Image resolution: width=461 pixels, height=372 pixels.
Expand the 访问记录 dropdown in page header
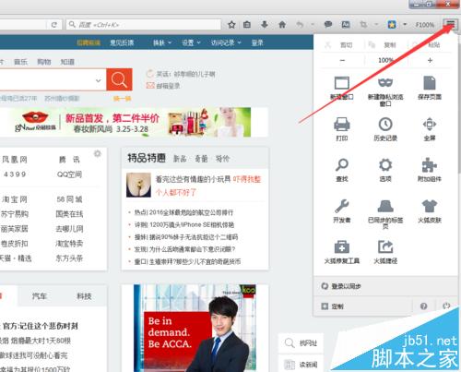(226, 42)
